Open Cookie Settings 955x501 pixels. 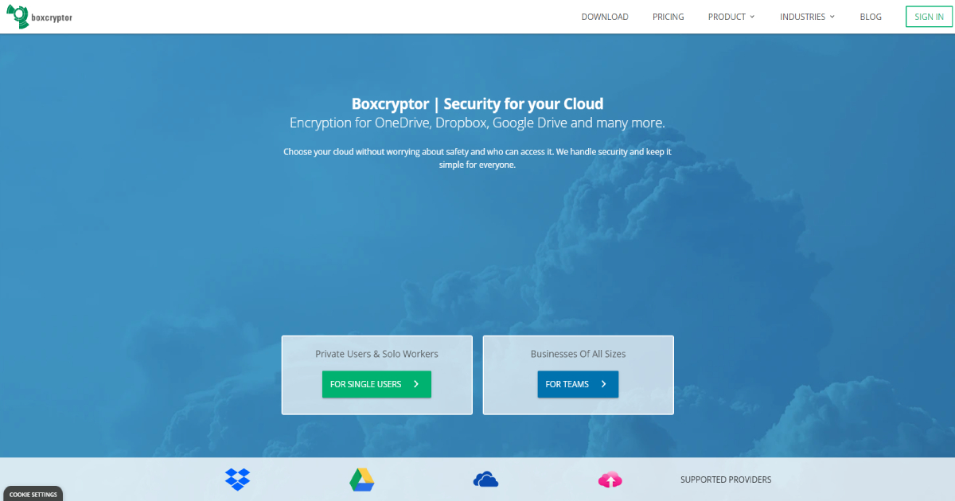click(33, 495)
